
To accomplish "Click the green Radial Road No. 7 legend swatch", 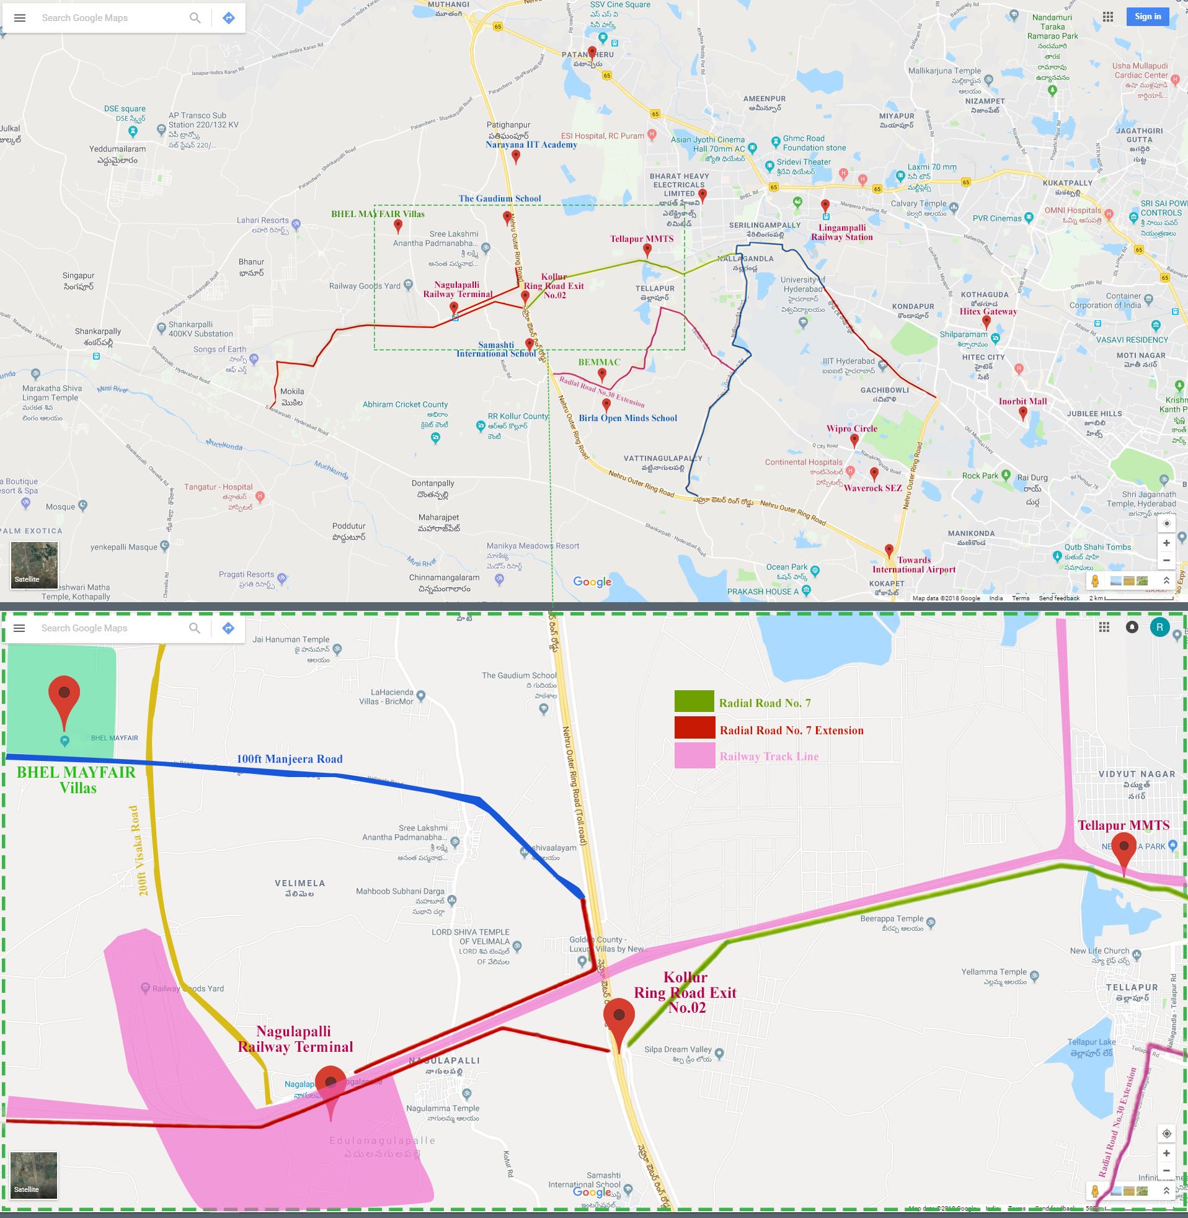I will [694, 701].
